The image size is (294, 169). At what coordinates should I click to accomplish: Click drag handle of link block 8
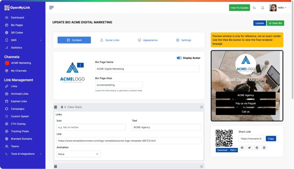(x=55, y=107)
